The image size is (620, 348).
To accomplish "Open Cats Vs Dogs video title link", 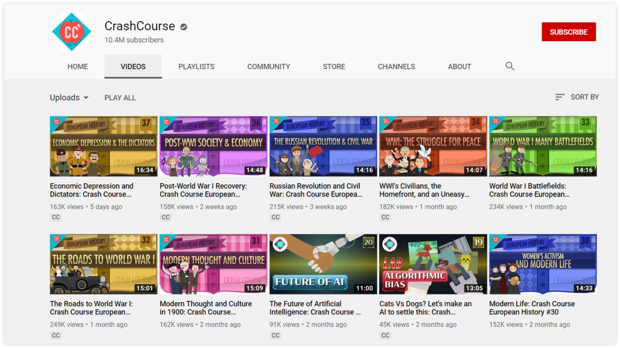I will [425, 308].
